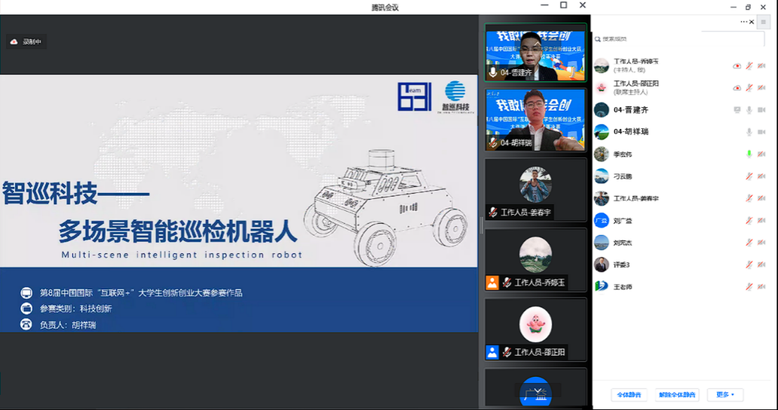The image size is (778, 410).
Task: Click the camera icon for 04-晋建齐
Action: [761, 110]
